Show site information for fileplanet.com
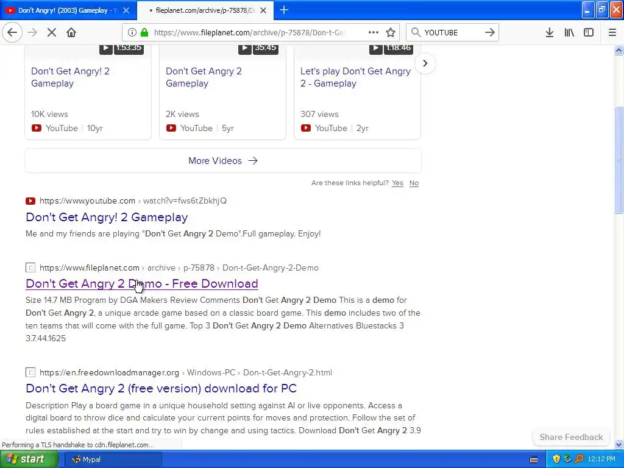This screenshot has width=624, height=468. (x=132, y=32)
